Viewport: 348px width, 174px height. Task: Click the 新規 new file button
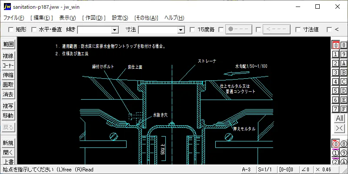[8, 143]
